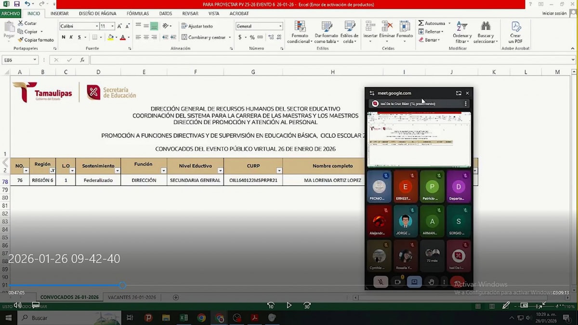Click the Crear un PDF Acrobat icon
578x325 pixels.
pos(515,29)
